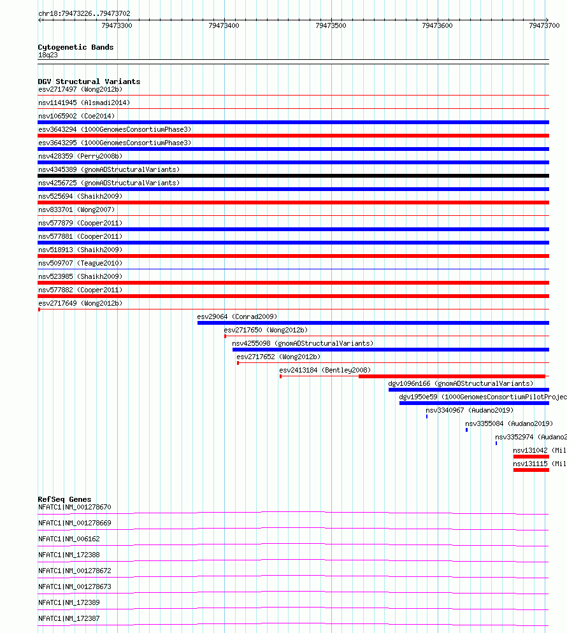Click the nsv4256725 (gnomADStructuralVariants) label
Image resolution: width=567 pixels, height=633 pixels.
pyautogui.click(x=109, y=183)
